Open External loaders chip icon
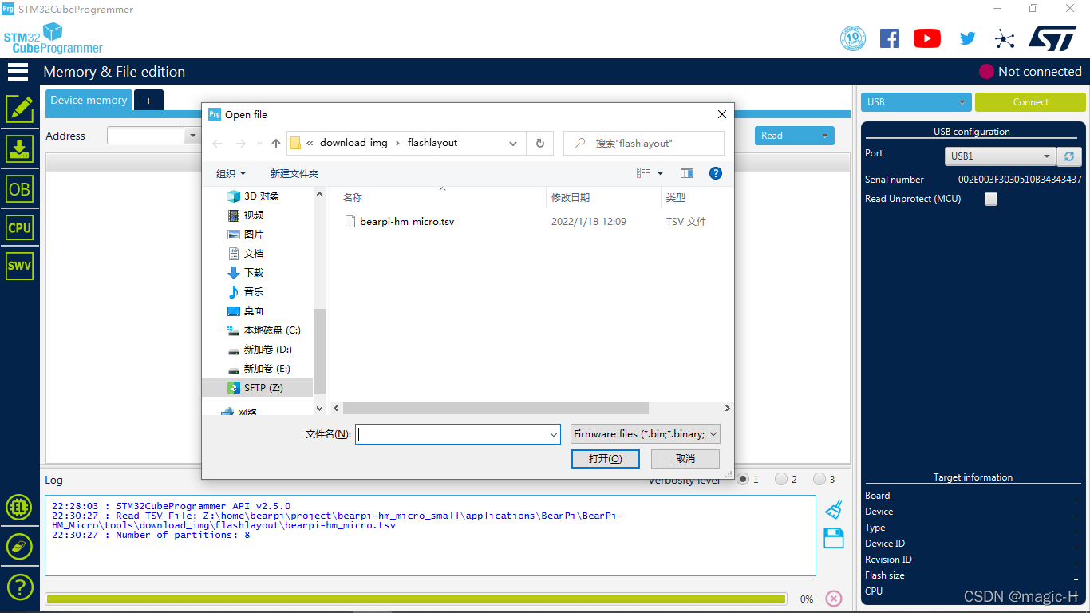Image resolution: width=1090 pixels, height=613 pixels. (19, 507)
